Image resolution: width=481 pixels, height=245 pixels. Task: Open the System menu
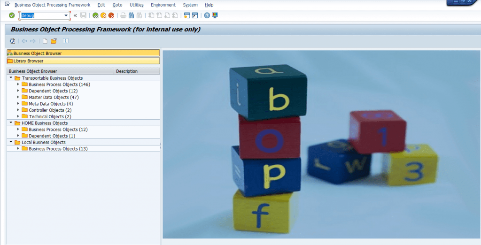tap(190, 5)
